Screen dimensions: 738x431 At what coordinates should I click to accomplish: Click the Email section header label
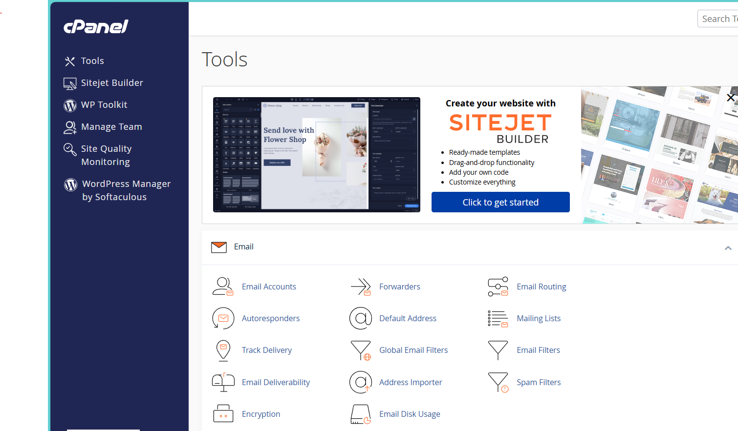click(x=243, y=247)
